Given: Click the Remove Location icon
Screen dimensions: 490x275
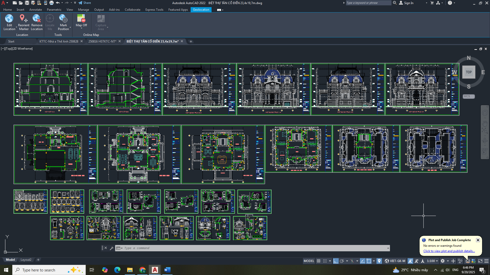Looking at the screenshot, I should click(x=37, y=19).
